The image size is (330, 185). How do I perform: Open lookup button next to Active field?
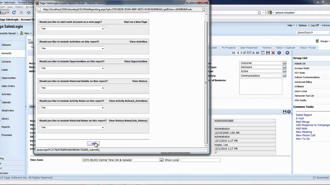point(284,71)
